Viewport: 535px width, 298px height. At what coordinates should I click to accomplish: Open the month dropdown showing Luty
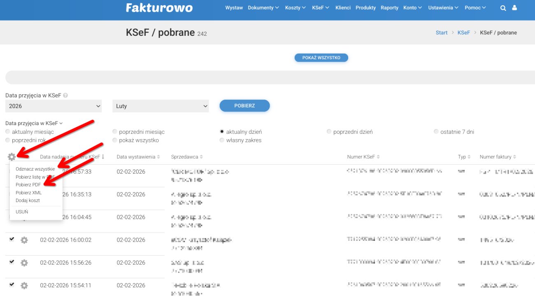[x=160, y=106]
